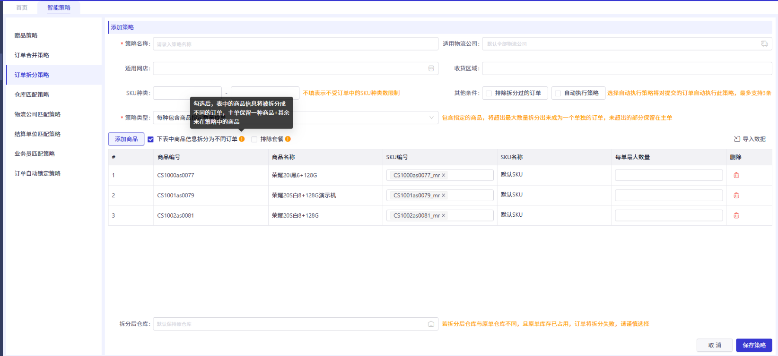This screenshot has width=778, height=356.
Task: Click the 导入数据 link text
Action: pos(754,139)
